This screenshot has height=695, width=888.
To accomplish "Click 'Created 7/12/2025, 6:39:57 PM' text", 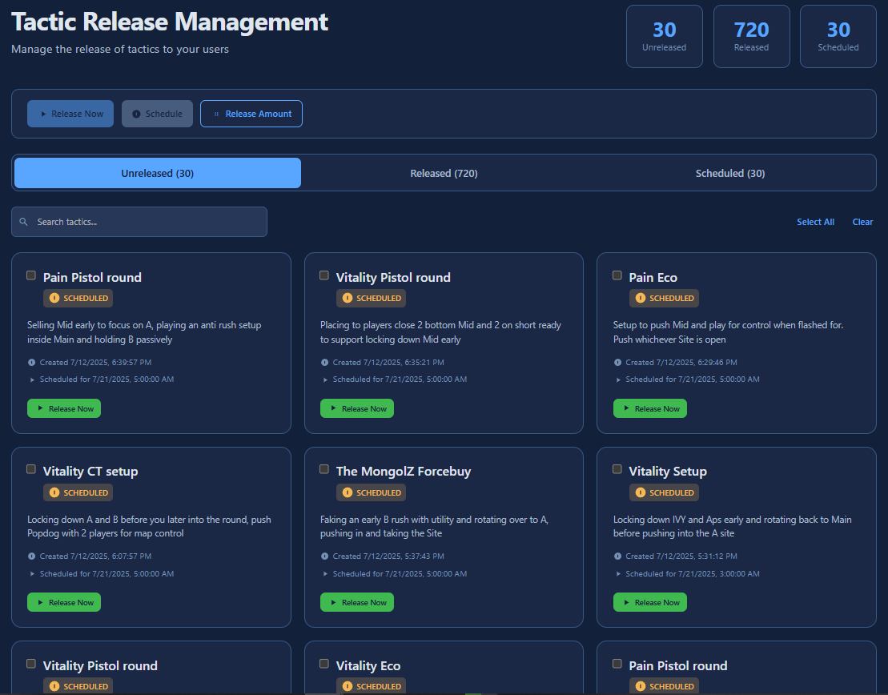I will click(x=95, y=363).
